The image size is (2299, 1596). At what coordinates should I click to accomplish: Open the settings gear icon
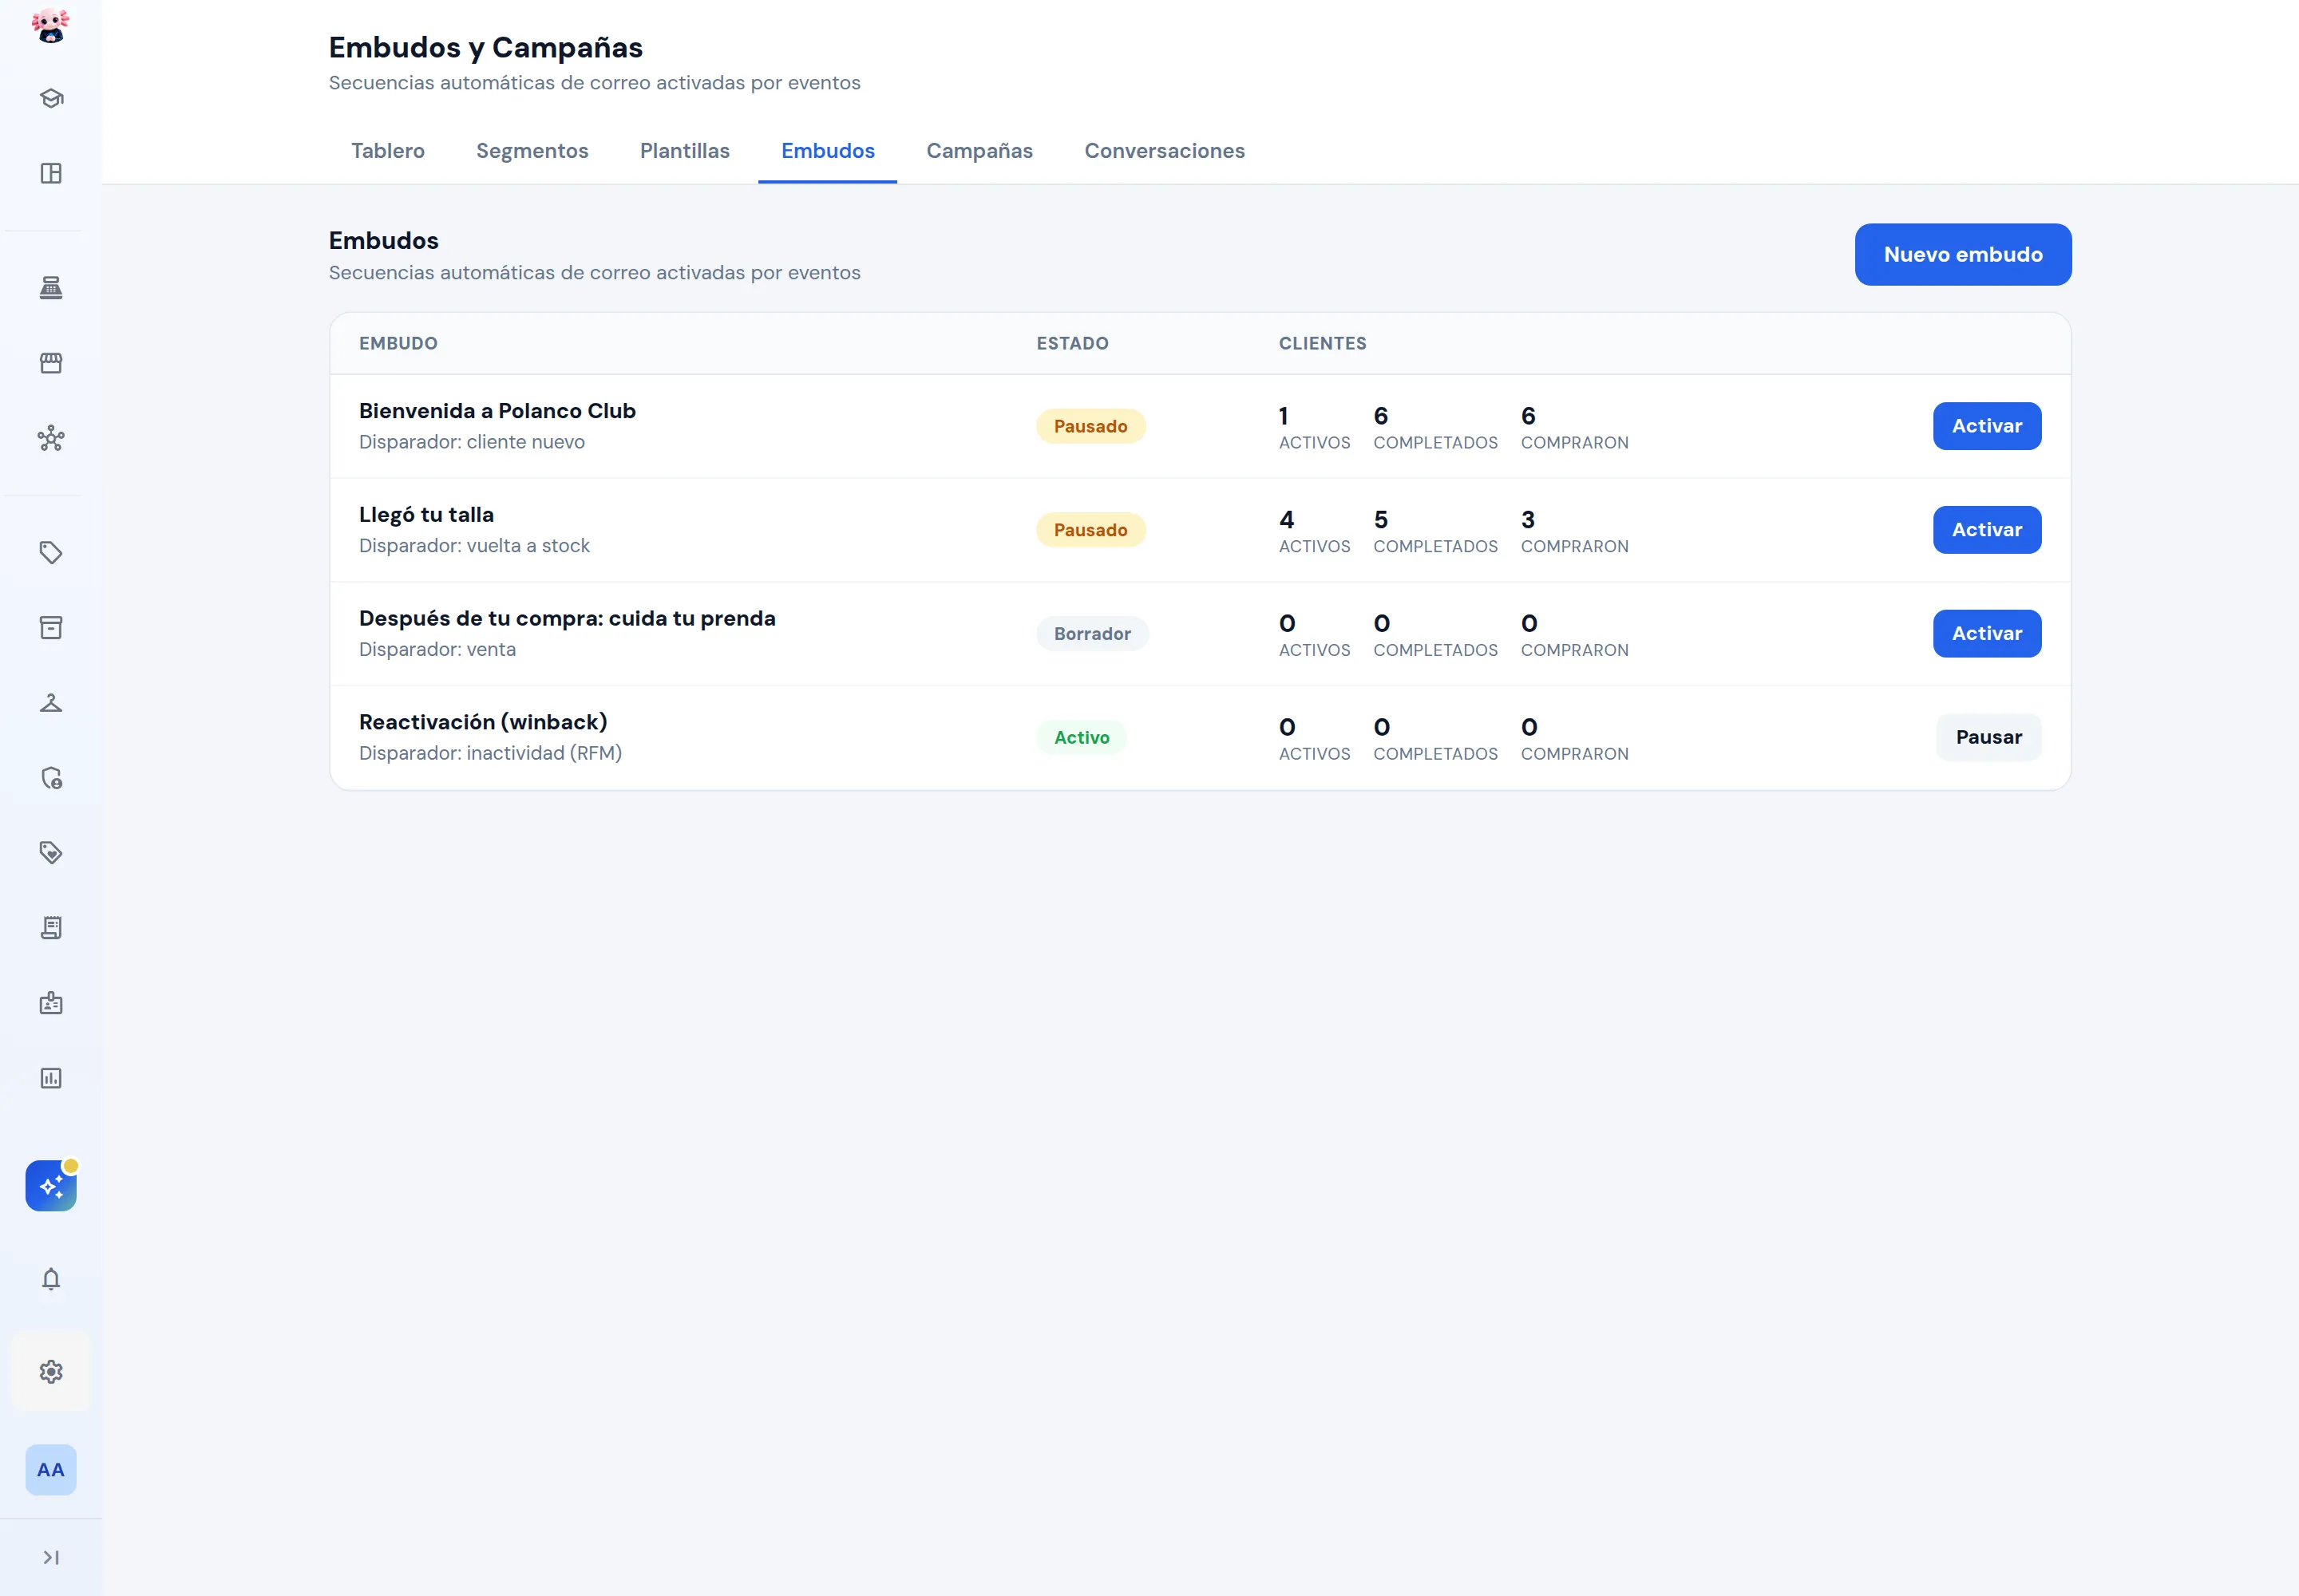click(x=51, y=1372)
